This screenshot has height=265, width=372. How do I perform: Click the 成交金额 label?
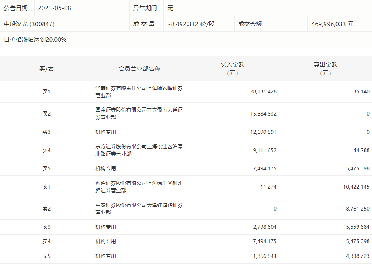(x=250, y=24)
